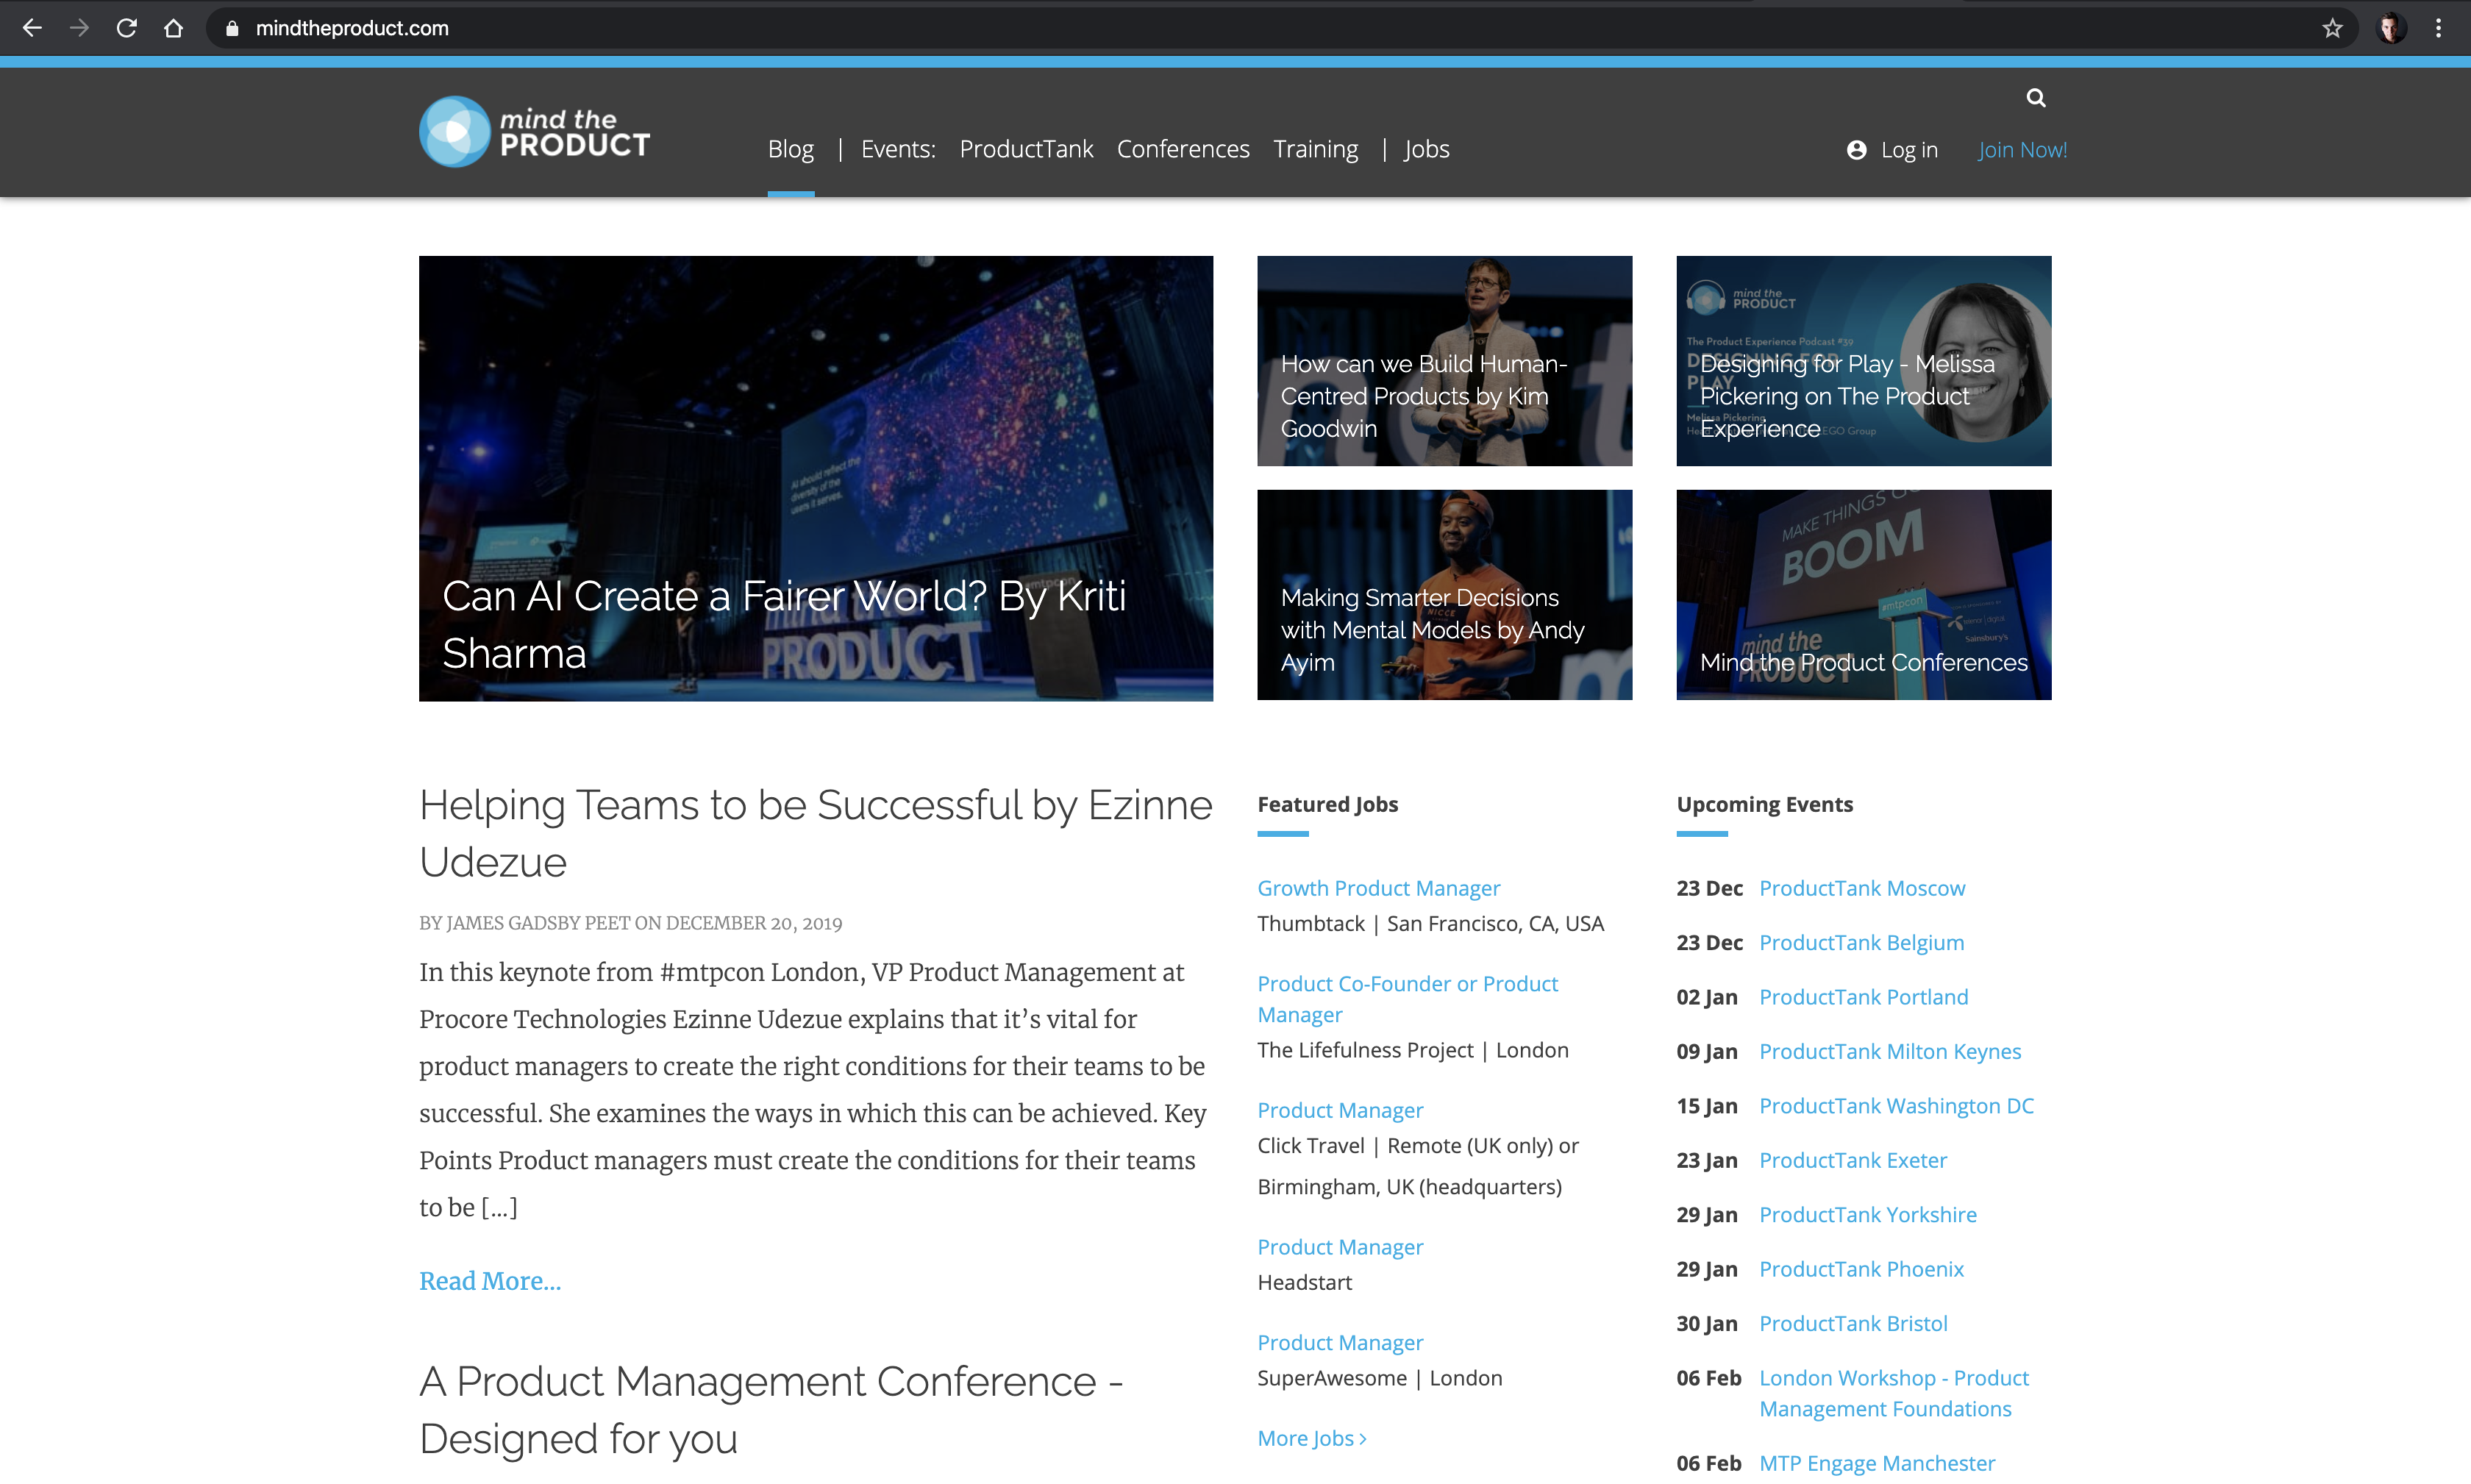
Task: Open the Blog menu item
Action: tap(790, 149)
